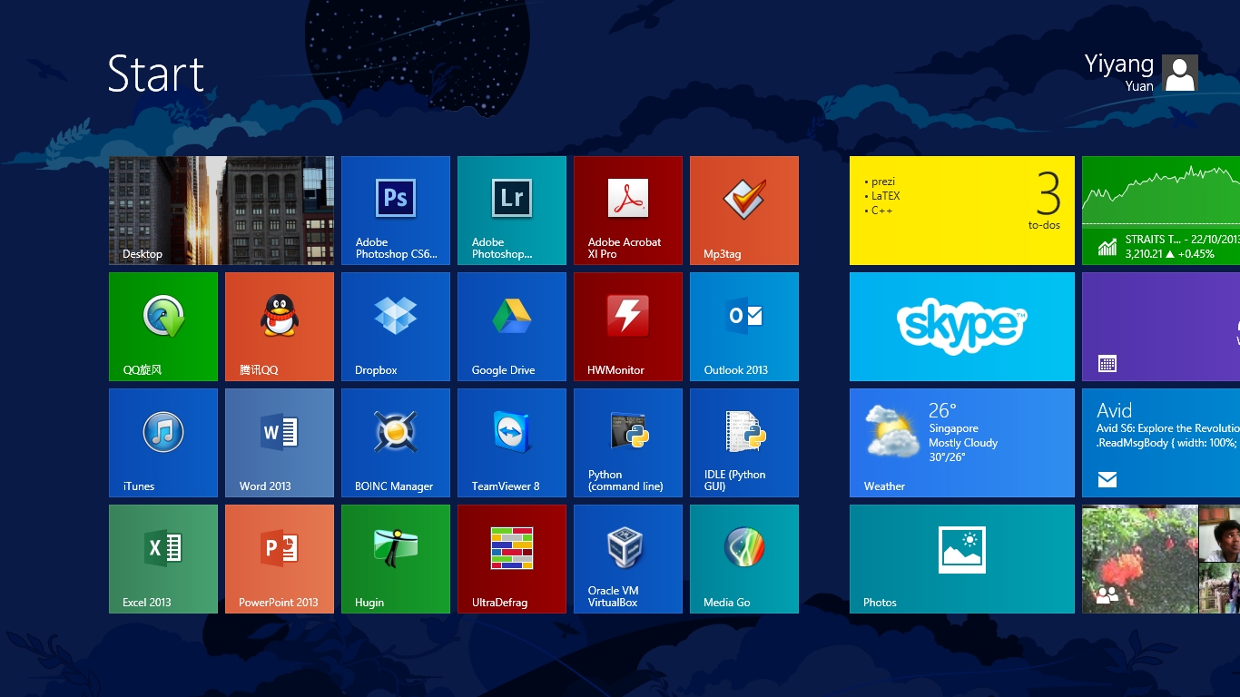This screenshot has height=697, width=1240.
Task: Open the Hugin tile
Action: click(x=396, y=559)
